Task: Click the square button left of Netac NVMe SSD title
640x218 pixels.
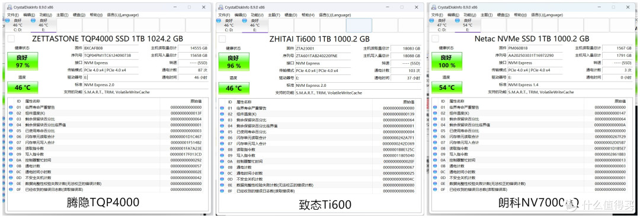Action: pos(435,38)
